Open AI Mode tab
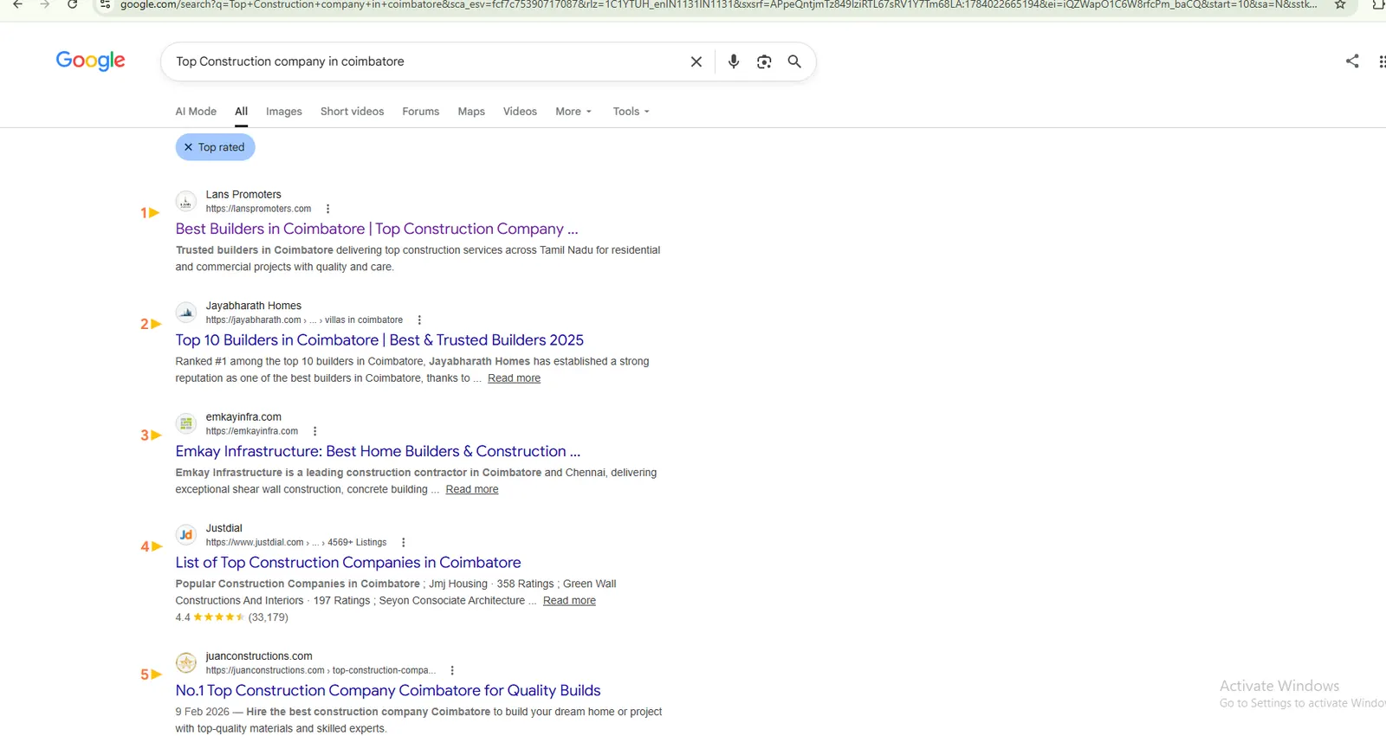 coord(196,112)
